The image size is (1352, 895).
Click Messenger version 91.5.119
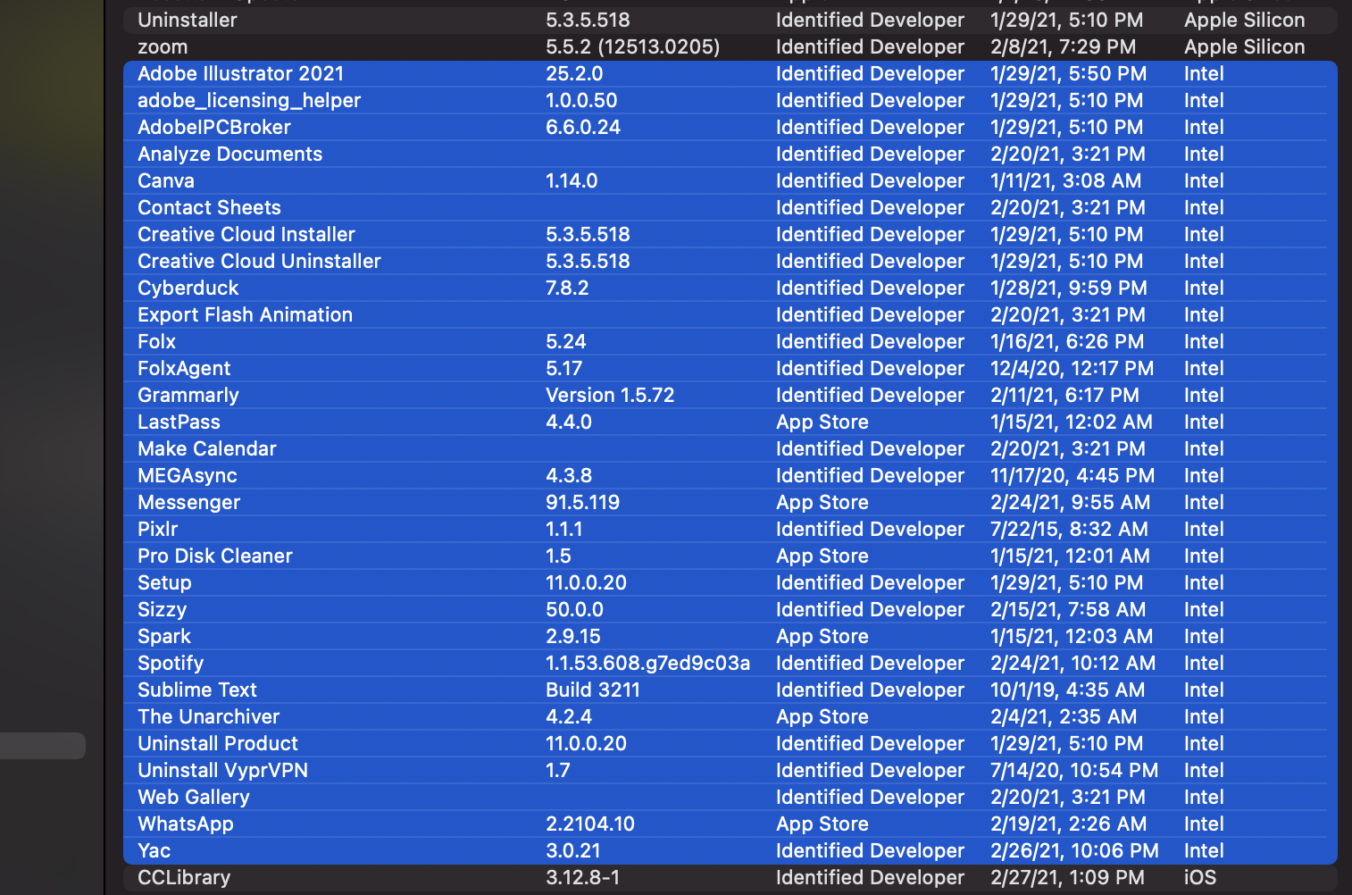coord(582,502)
